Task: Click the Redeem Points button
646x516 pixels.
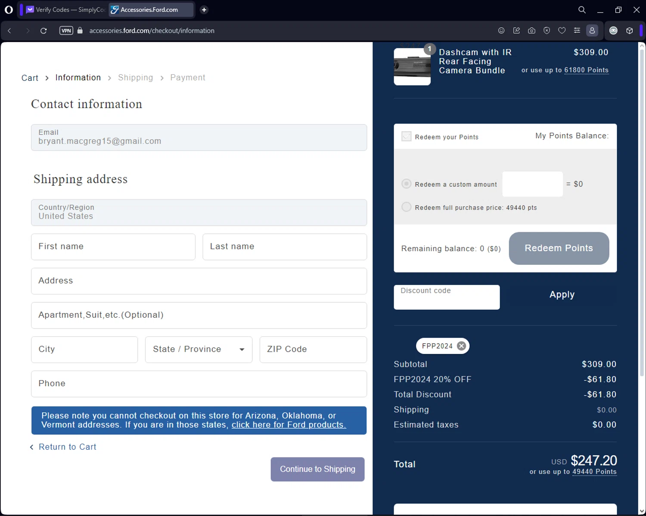Action: point(559,248)
